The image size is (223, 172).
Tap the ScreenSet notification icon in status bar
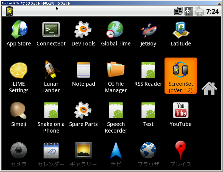click(x=9, y=11)
